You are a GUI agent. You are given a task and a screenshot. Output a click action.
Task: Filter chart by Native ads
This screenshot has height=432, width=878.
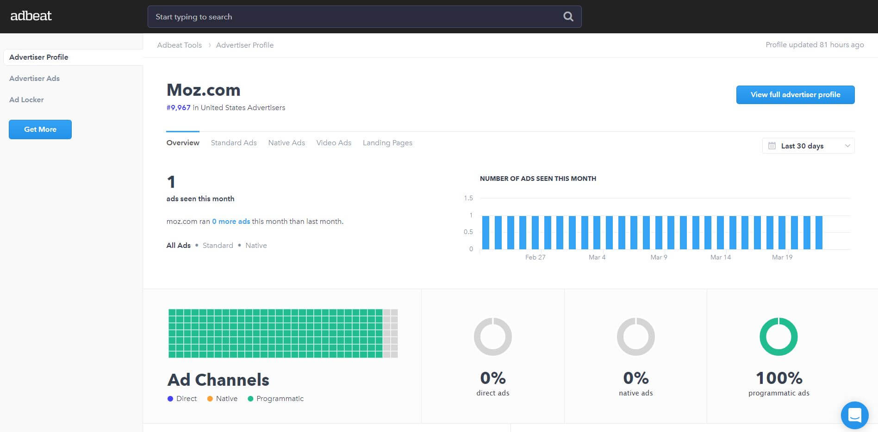point(256,246)
